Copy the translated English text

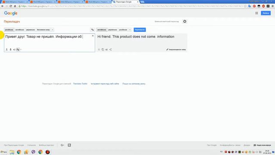click(x=103, y=50)
